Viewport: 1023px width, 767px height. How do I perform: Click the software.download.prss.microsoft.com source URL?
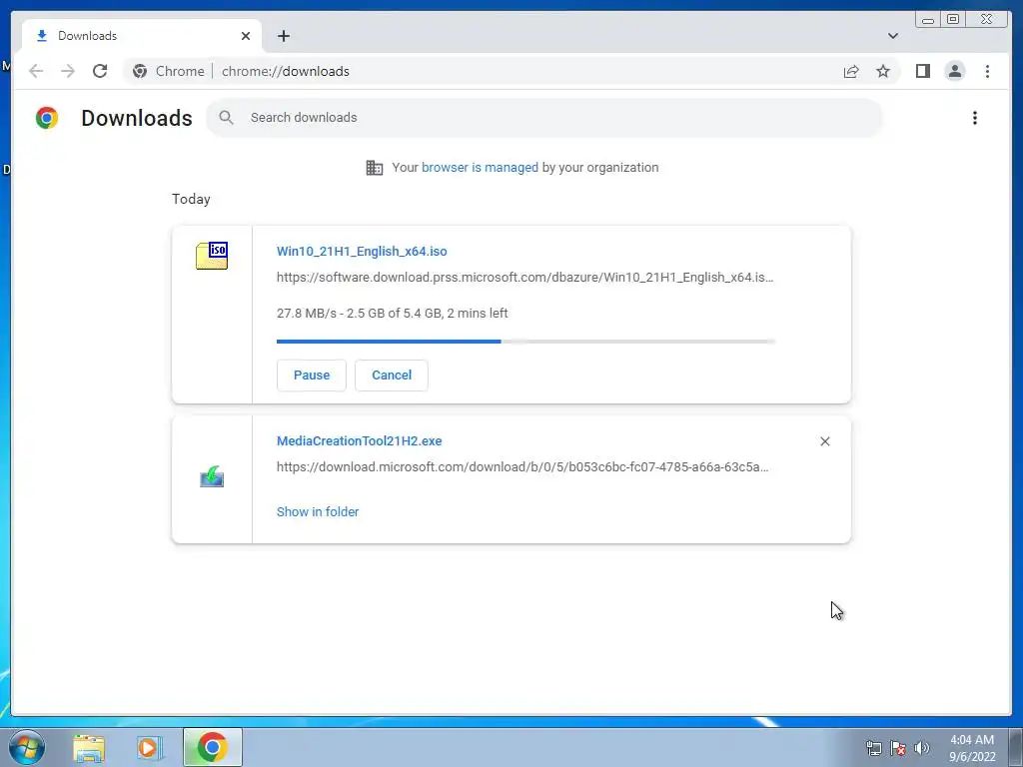pyautogui.click(x=525, y=278)
